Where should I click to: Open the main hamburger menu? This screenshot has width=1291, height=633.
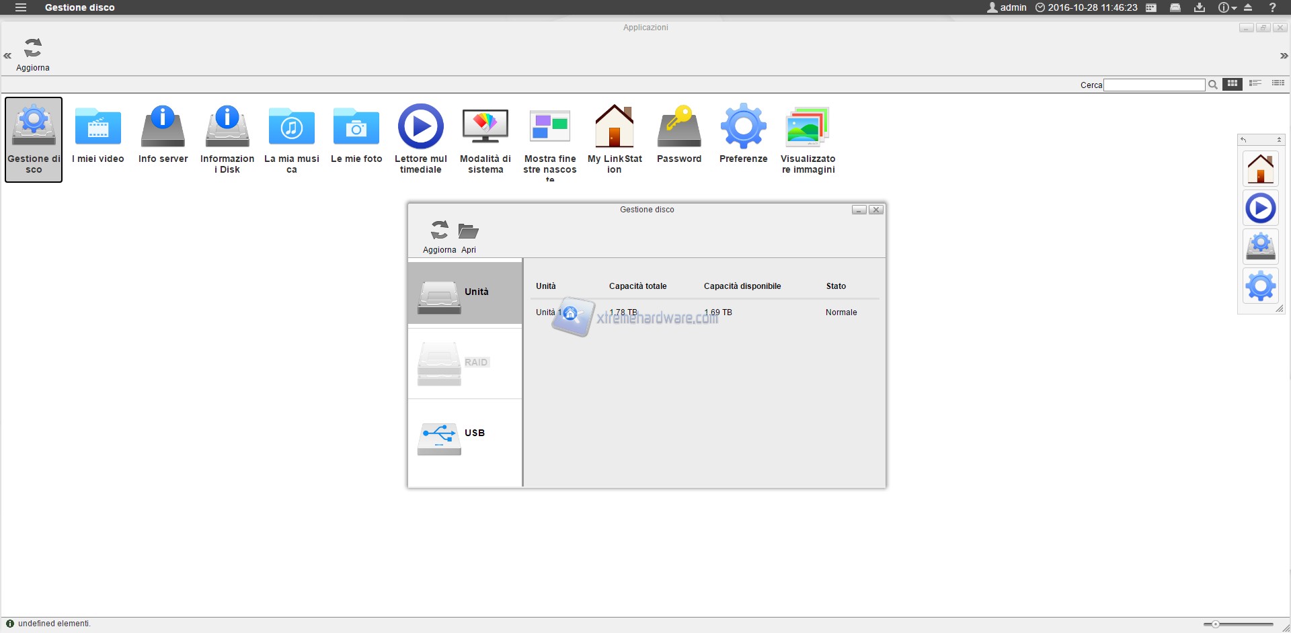pos(21,7)
